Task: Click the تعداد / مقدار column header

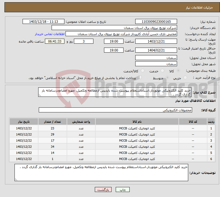Action: (x=52, y=122)
